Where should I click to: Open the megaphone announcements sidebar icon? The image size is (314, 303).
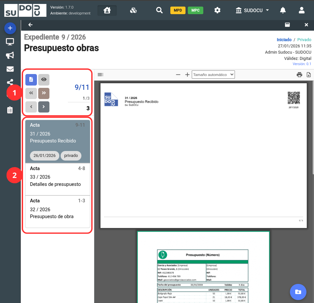tap(10, 55)
